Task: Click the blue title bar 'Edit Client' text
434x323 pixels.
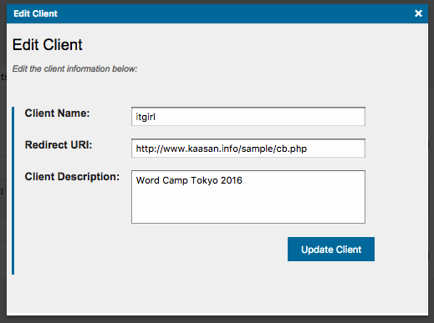Action: pos(35,13)
